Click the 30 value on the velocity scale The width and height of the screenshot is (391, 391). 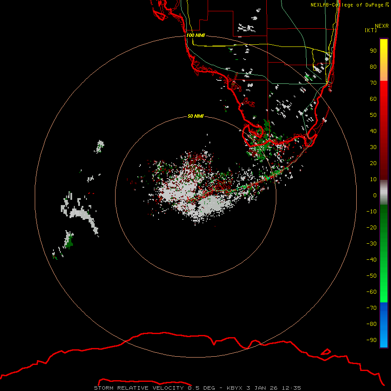click(x=373, y=147)
